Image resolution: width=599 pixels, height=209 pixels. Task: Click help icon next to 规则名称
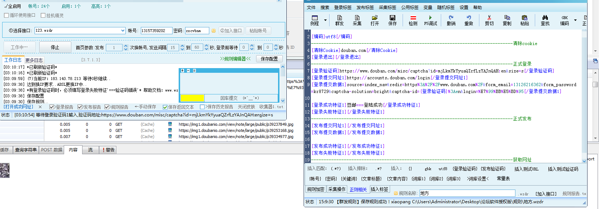pyautogui.click(x=396, y=194)
